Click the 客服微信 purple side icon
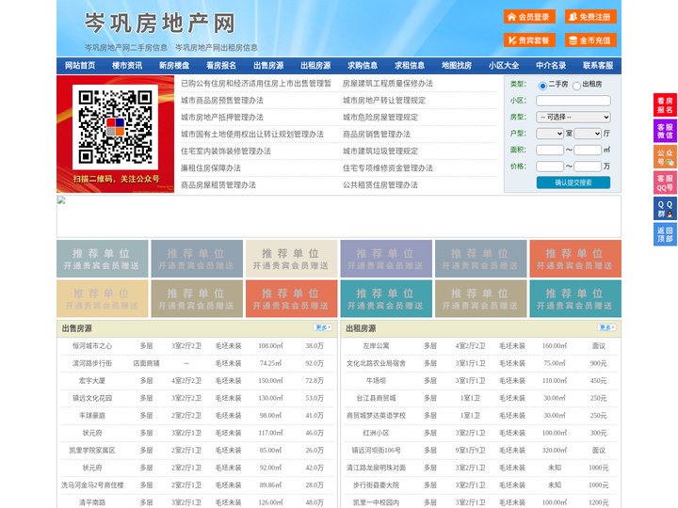The width and height of the screenshot is (678, 508). tap(665, 131)
